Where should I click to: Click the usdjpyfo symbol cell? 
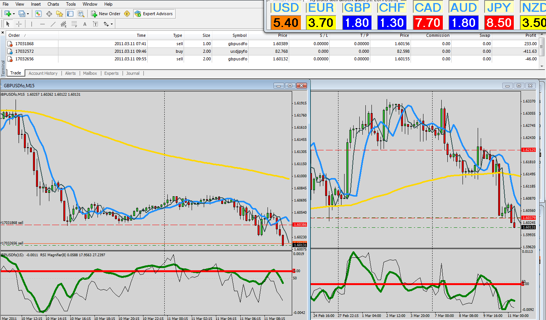click(x=239, y=51)
